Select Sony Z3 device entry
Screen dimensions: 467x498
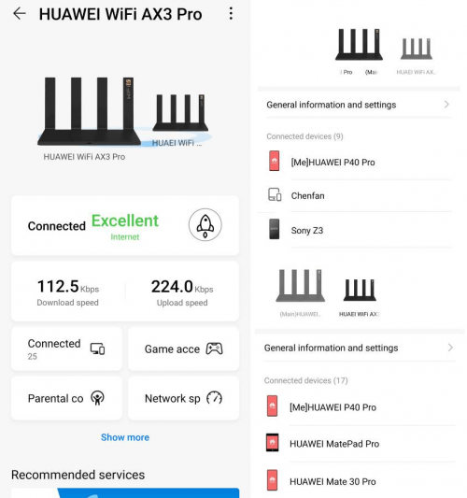coord(359,230)
